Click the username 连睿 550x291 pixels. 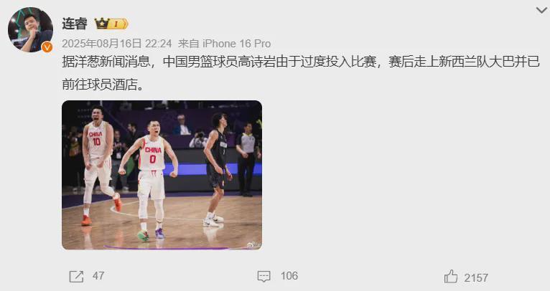[75, 24]
